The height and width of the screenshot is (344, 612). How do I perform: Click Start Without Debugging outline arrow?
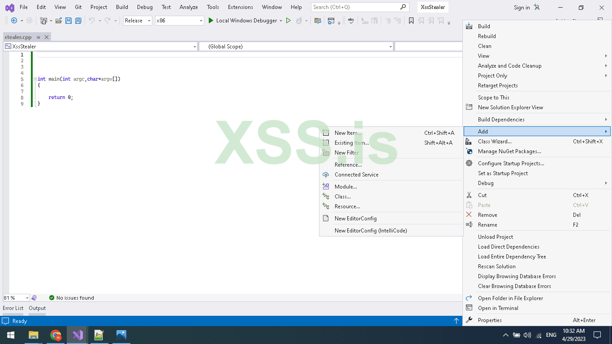tap(289, 21)
